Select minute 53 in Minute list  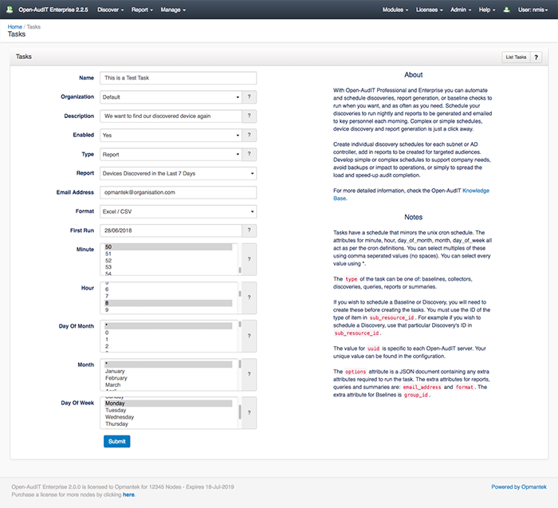point(168,267)
